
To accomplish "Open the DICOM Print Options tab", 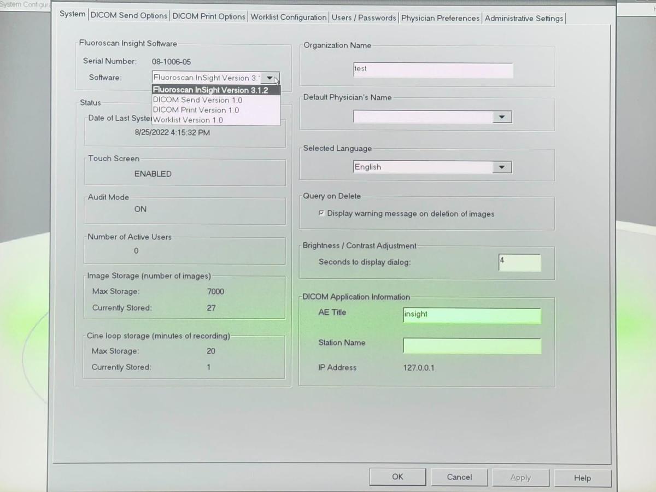I will [x=209, y=16].
